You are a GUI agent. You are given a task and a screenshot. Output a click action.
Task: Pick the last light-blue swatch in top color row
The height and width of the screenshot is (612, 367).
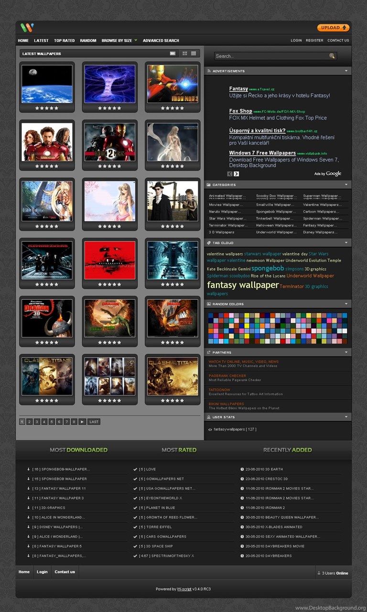pos(345,316)
